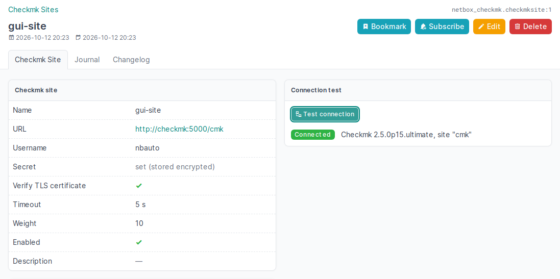
Task: Switch to the Journal tab
Action: 87,60
